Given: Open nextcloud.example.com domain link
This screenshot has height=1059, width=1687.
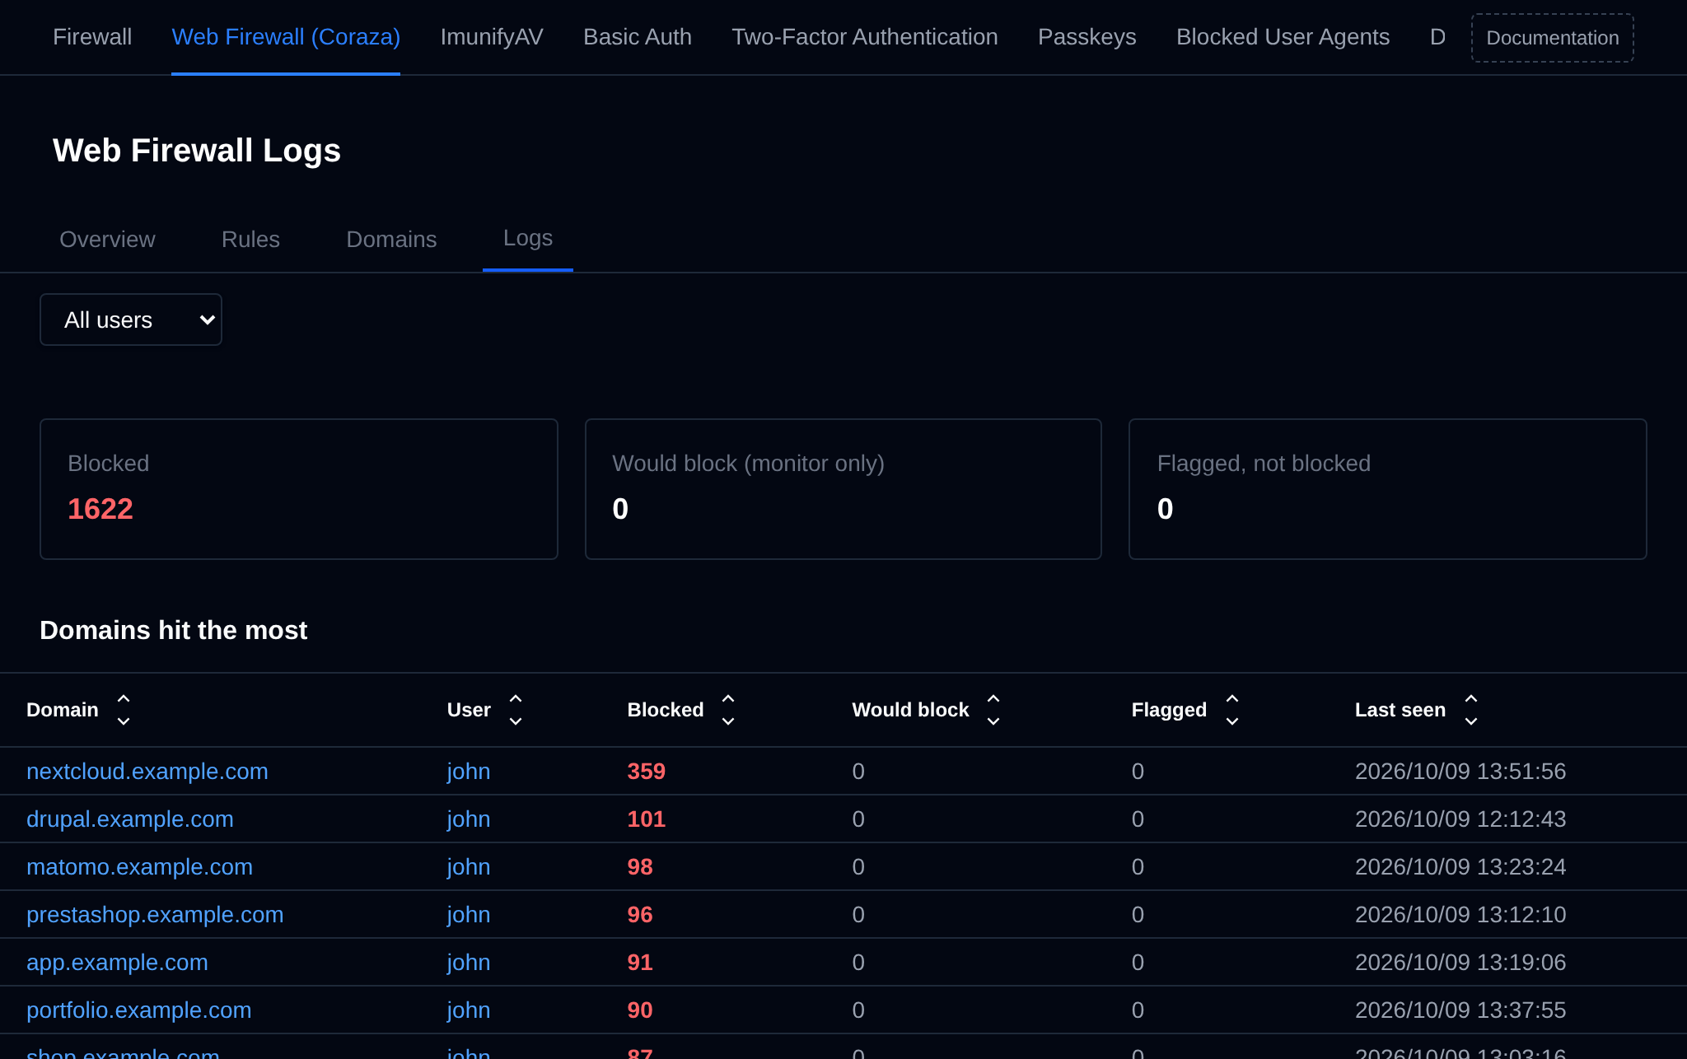Looking at the screenshot, I should [x=147, y=772].
